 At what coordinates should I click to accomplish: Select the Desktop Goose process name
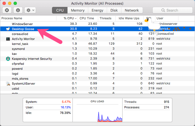click(x=23, y=29)
